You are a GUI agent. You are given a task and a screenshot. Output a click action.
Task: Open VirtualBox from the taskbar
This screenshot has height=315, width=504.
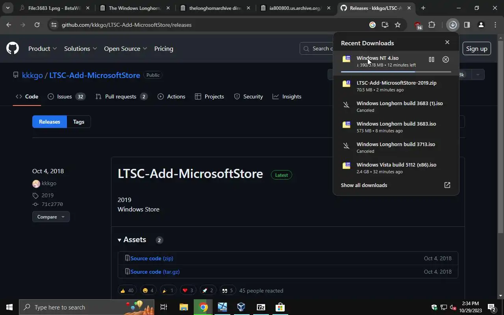point(241,307)
